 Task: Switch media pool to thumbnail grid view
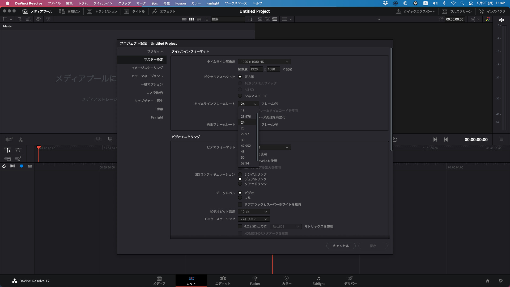[x=191, y=19]
